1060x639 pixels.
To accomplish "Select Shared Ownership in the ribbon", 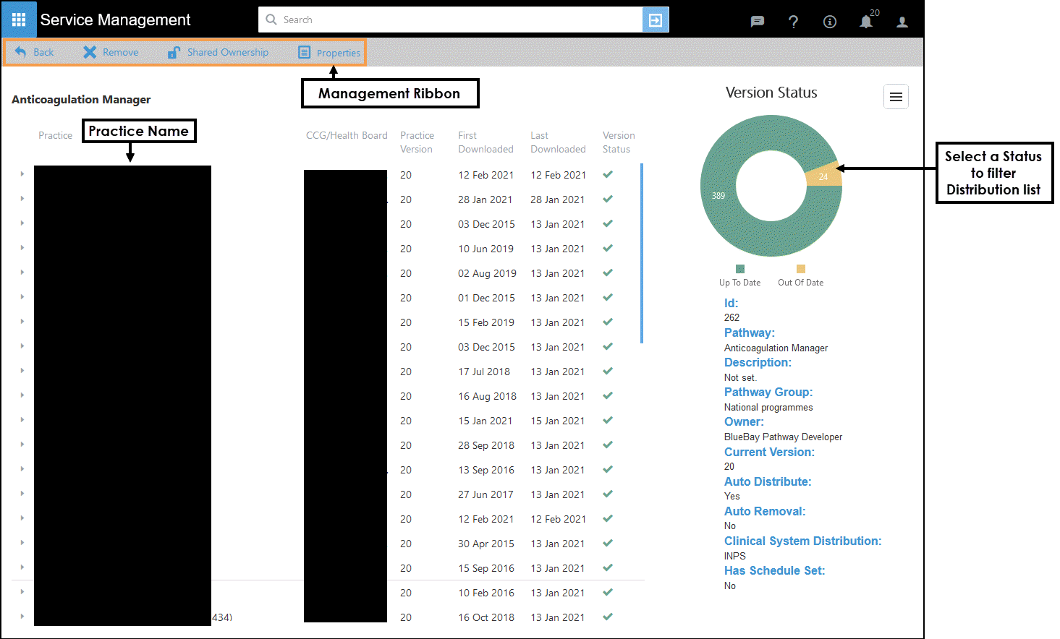I will point(218,52).
